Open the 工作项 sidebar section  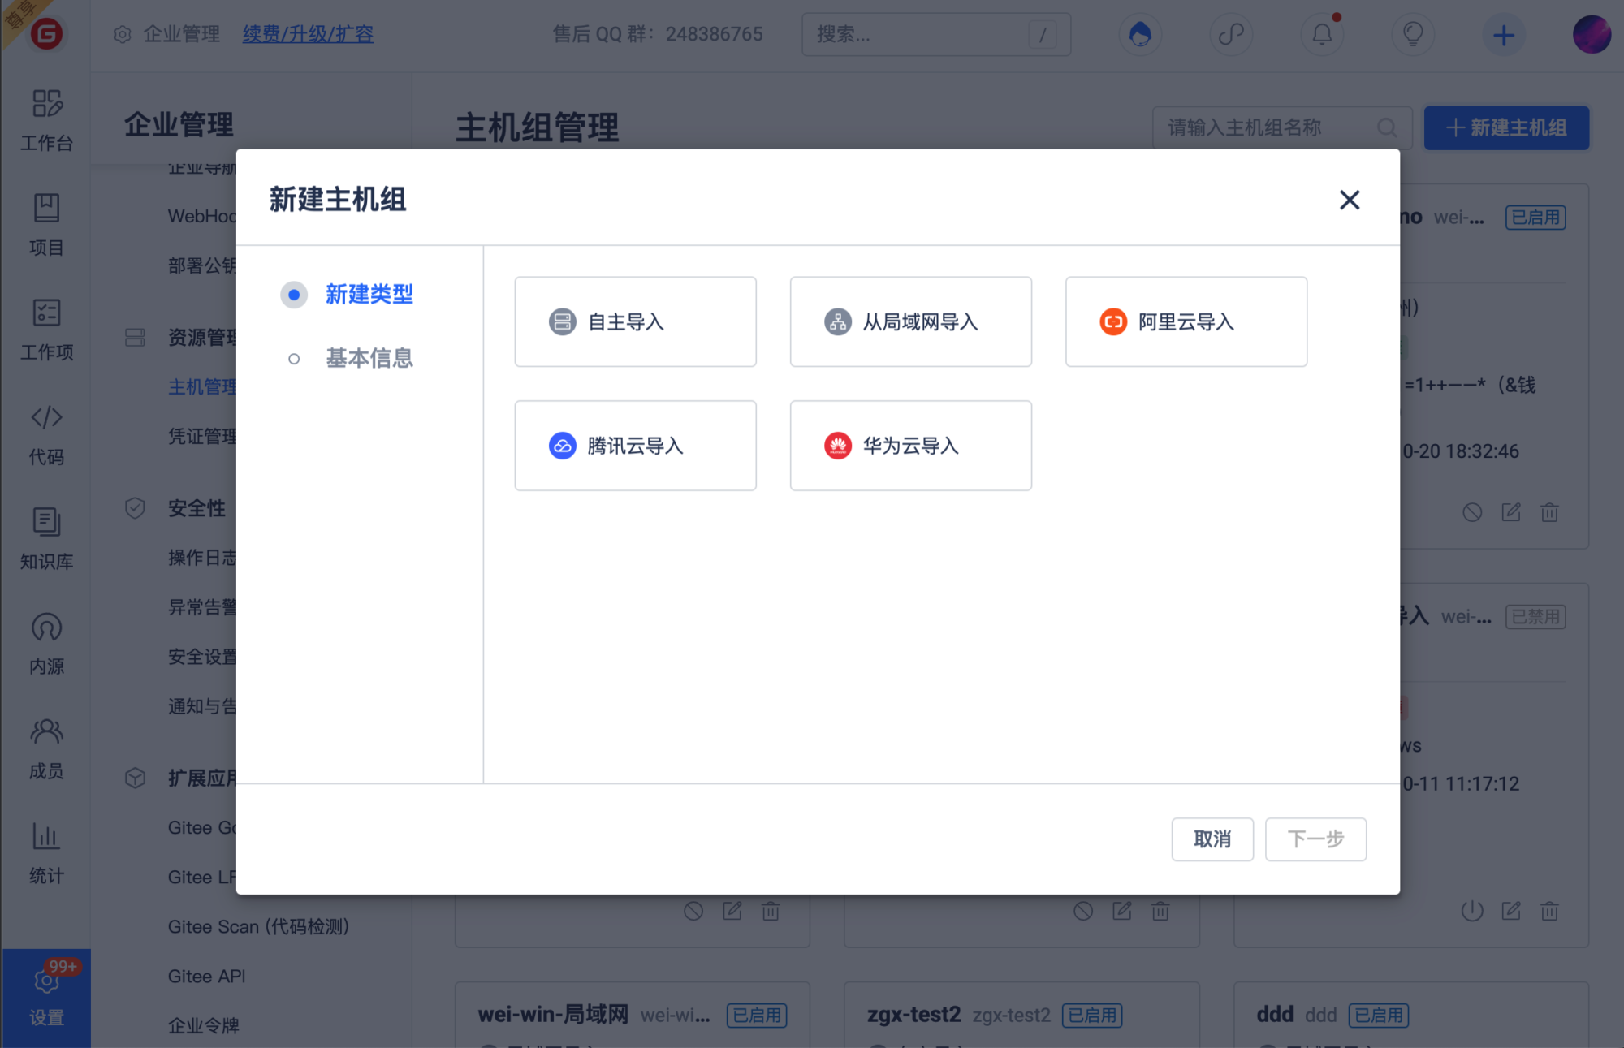[x=46, y=330]
